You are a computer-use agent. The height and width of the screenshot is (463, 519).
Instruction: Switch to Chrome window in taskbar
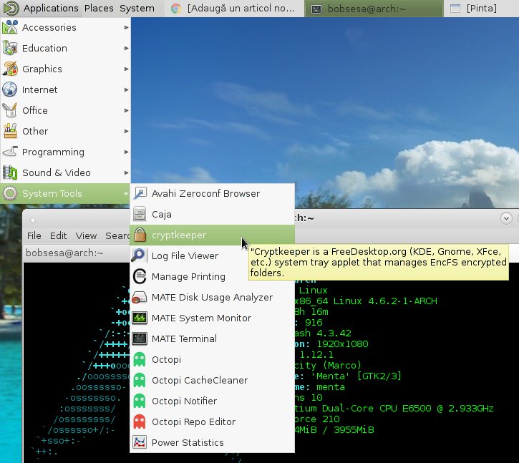[x=233, y=9]
